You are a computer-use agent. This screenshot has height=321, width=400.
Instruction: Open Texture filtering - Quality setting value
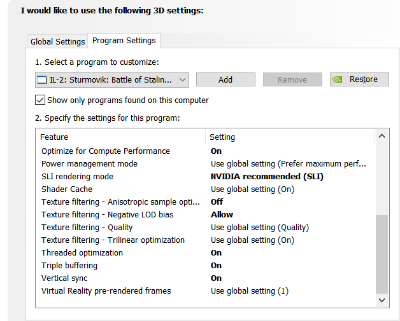(x=260, y=228)
